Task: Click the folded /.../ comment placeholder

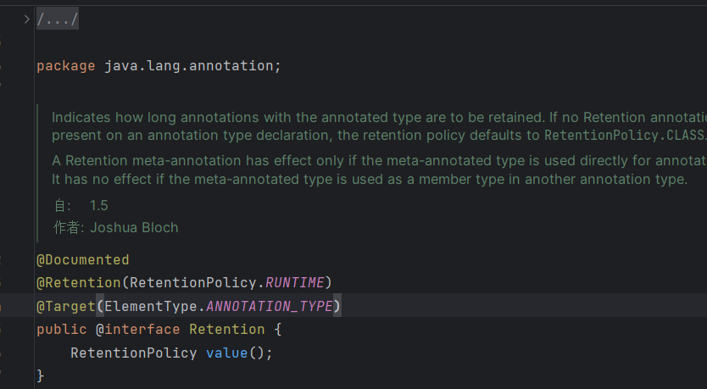Action: tap(58, 19)
